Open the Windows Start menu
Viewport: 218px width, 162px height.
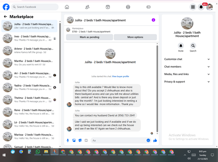coord(4,155)
